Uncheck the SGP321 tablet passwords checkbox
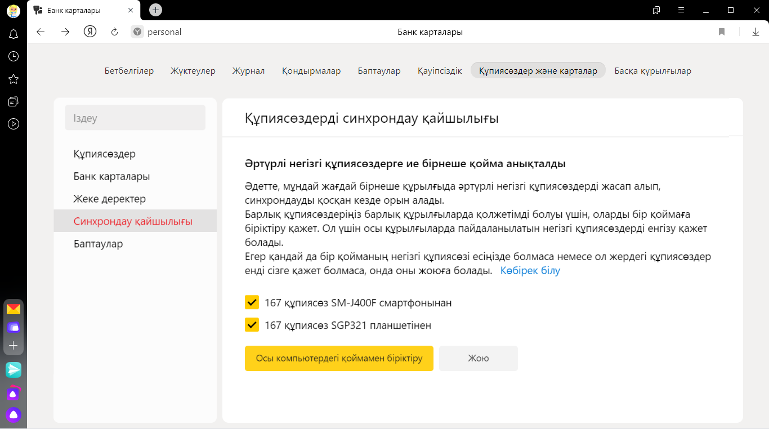Image resolution: width=769 pixels, height=429 pixels. 252,325
